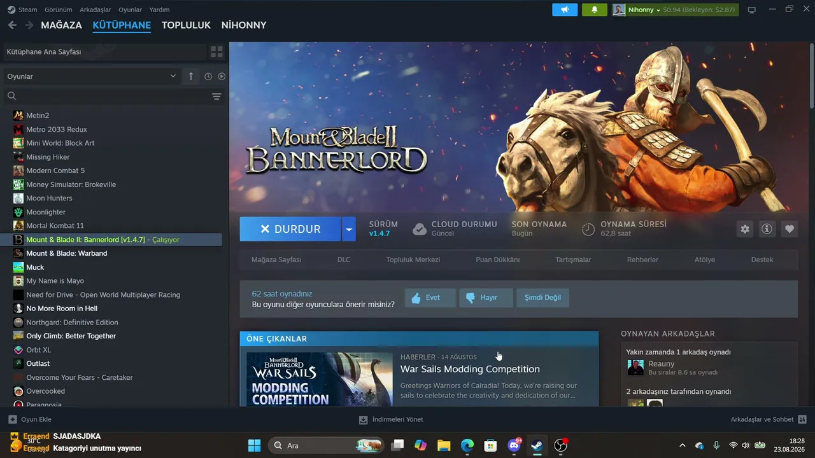Open Discord from the taskbar

point(514,445)
